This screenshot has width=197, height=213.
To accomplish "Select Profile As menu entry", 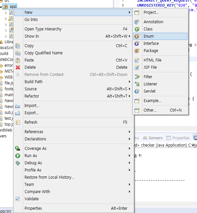I will point(73,170).
